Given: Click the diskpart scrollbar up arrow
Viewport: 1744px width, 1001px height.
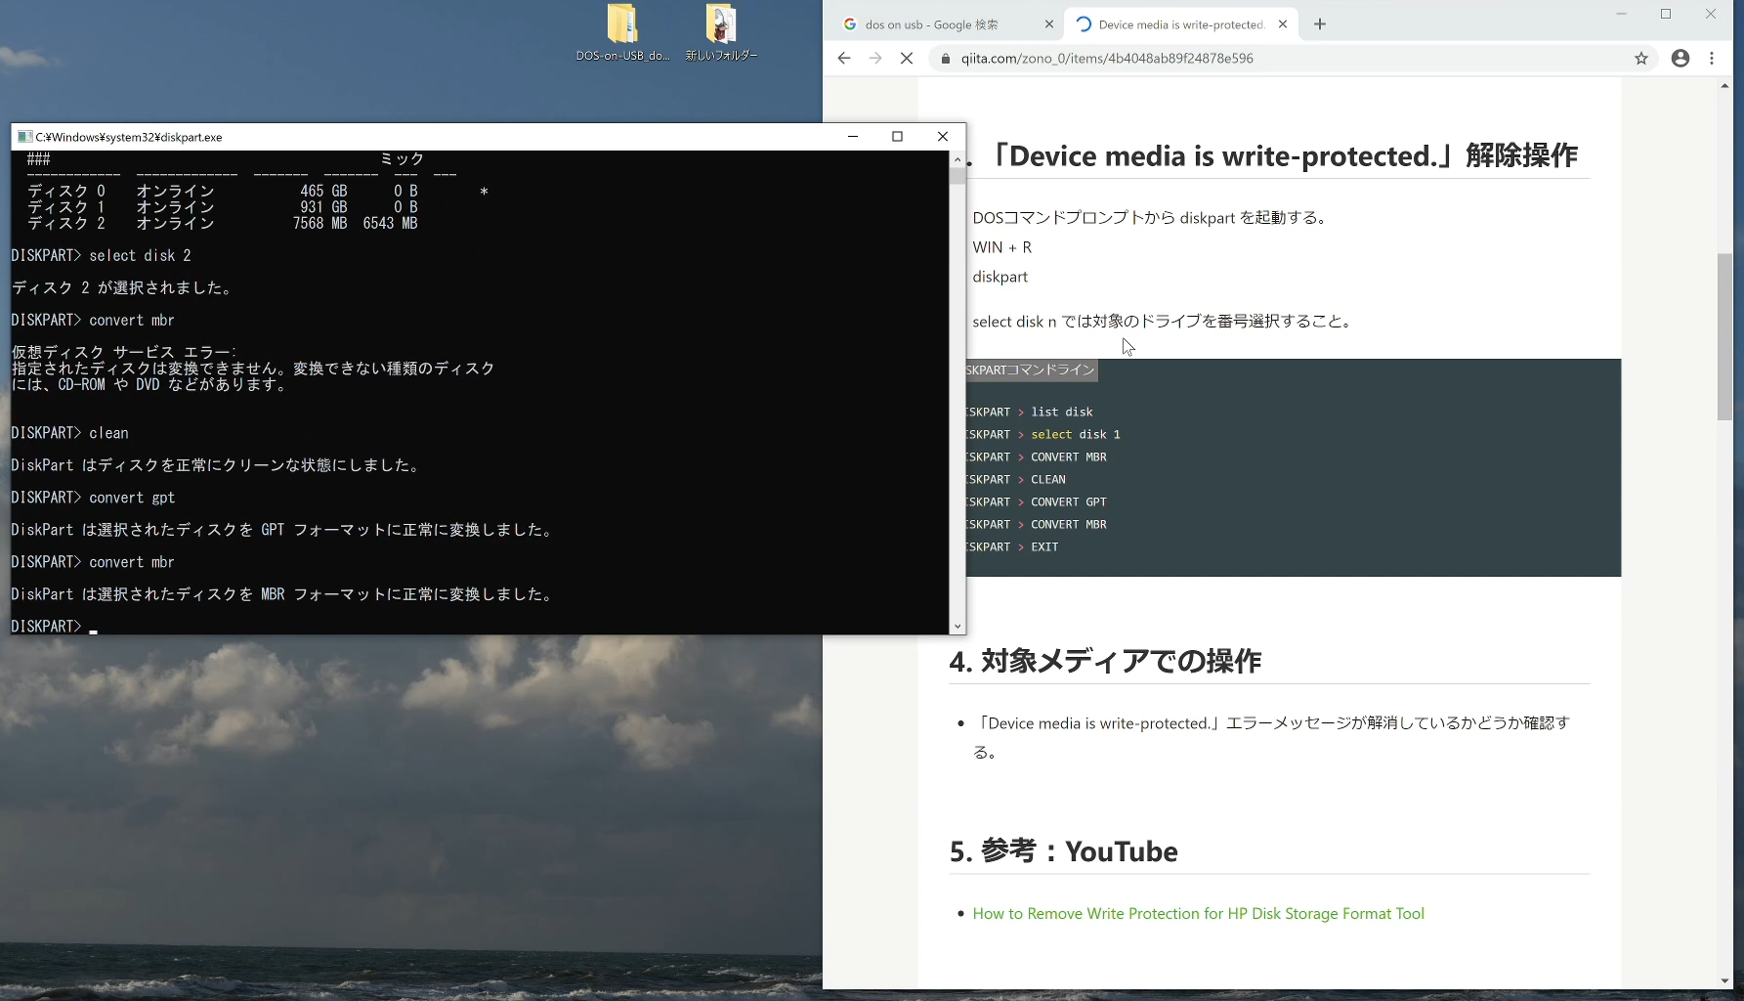Looking at the screenshot, I should pos(957,159).
